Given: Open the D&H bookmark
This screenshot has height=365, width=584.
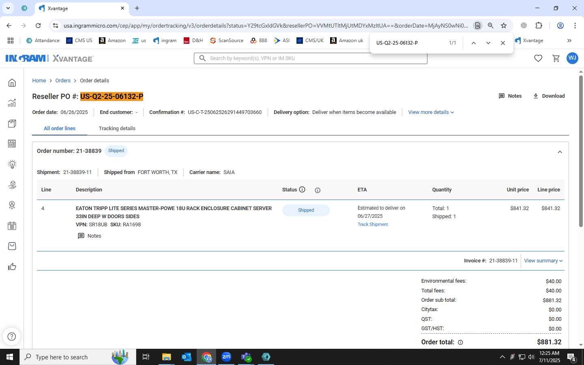Looking at the screenshot, I should [x=193, y=41].
